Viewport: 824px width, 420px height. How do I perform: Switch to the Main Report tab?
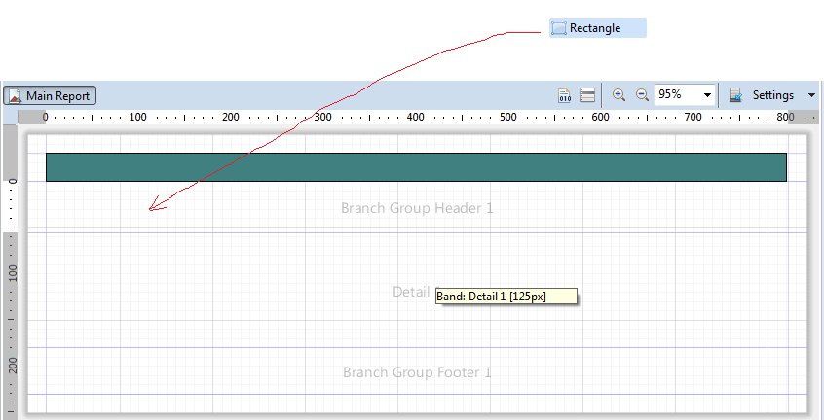coord(50,96)
